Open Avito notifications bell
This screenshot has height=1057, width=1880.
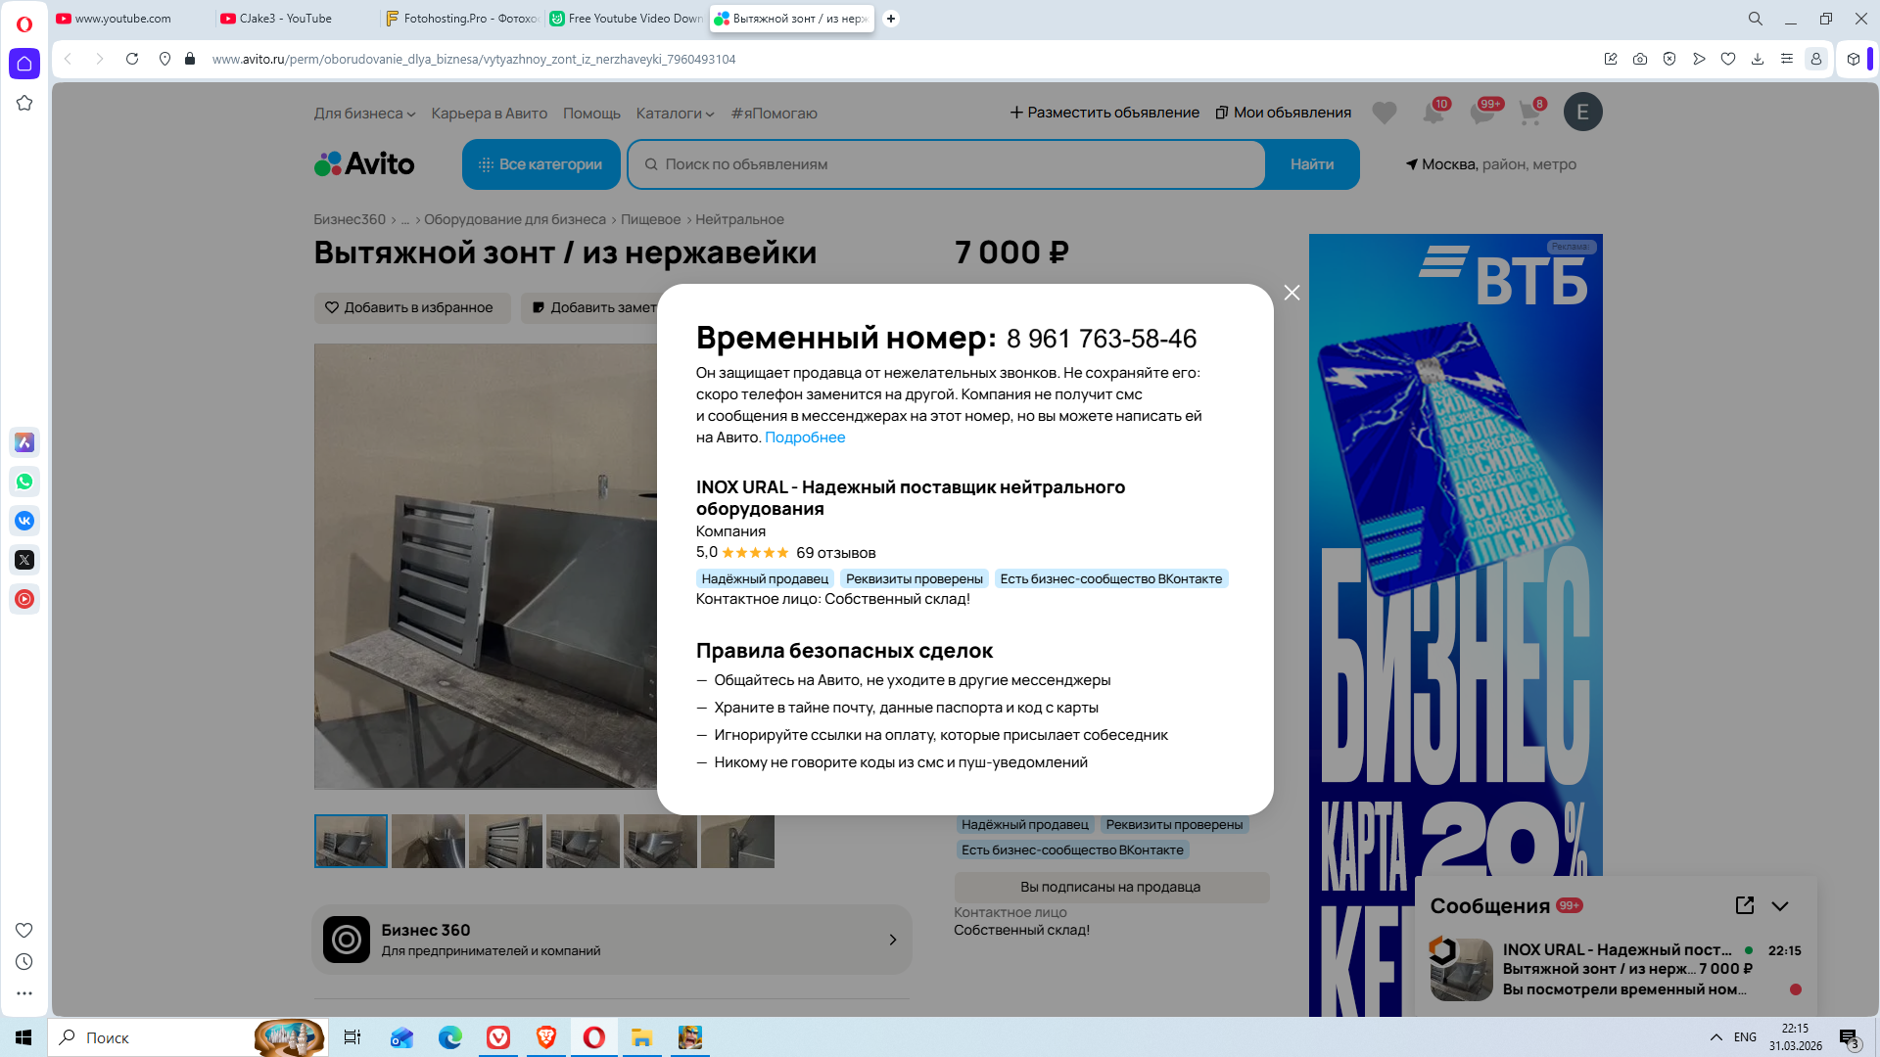1433,113
